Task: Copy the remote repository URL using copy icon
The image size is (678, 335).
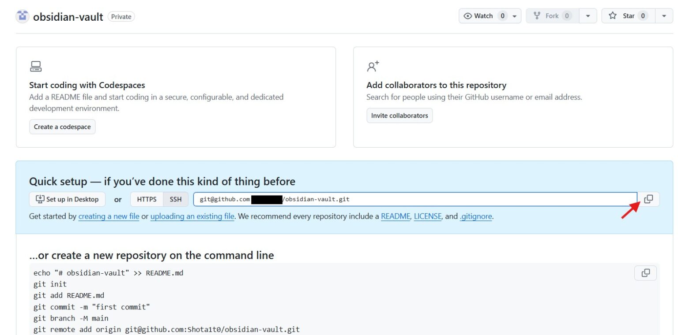Action: tap(648, 199)
